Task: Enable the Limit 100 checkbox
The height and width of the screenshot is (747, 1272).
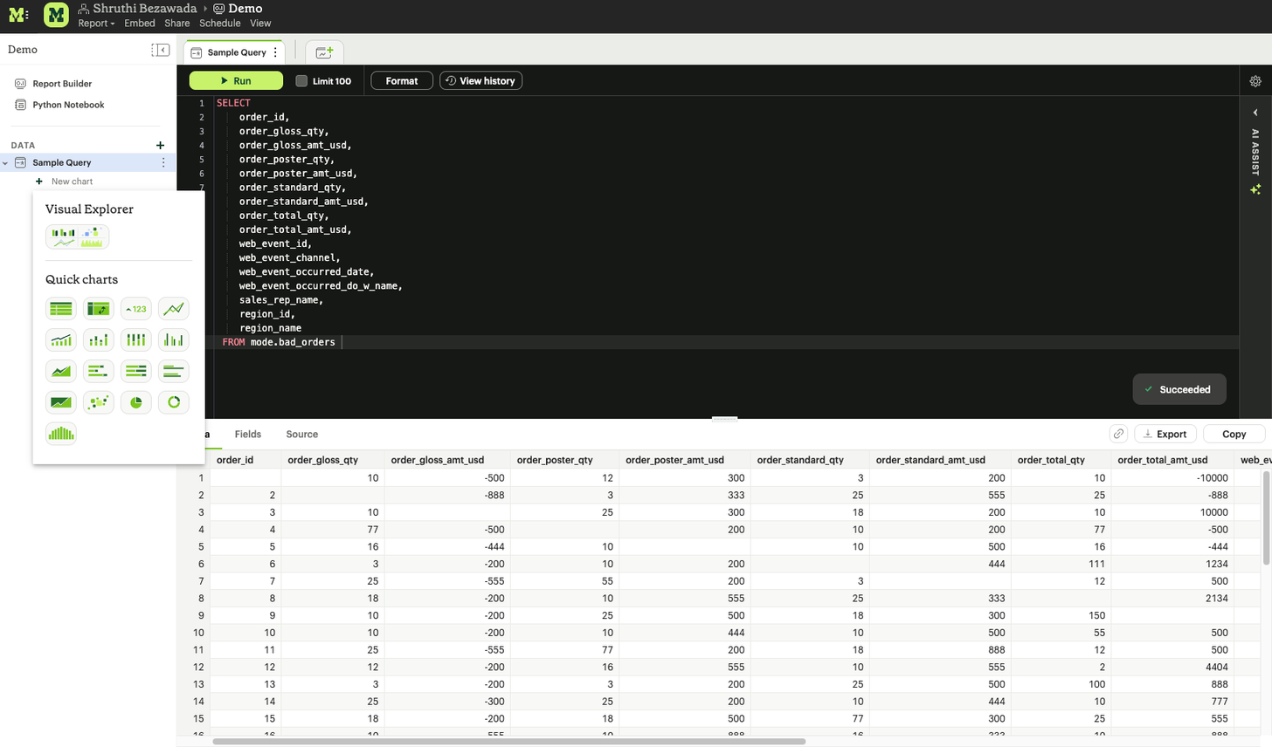Action: [301, 81]
